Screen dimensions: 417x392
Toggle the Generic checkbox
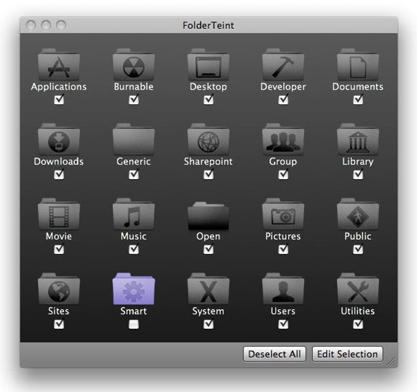click(x=134, y=175)
